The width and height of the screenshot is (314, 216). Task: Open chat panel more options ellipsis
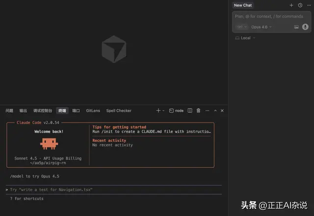click(x=309, y=5)
